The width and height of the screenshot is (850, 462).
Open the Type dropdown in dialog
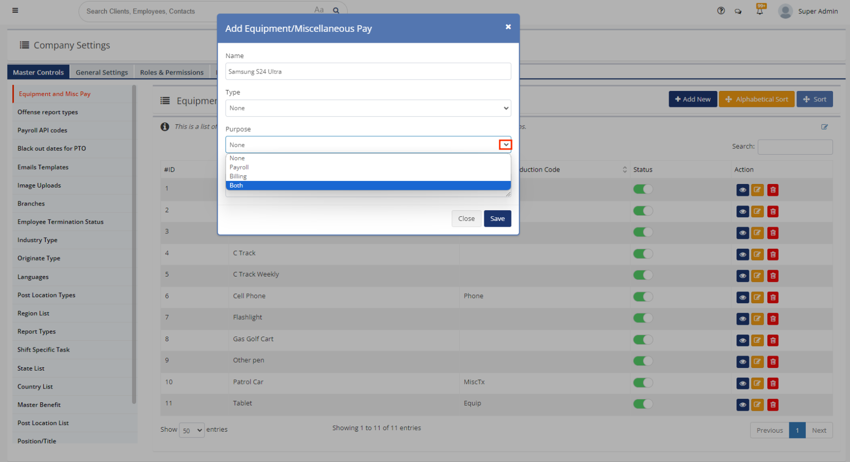click(x=368, y=108)
